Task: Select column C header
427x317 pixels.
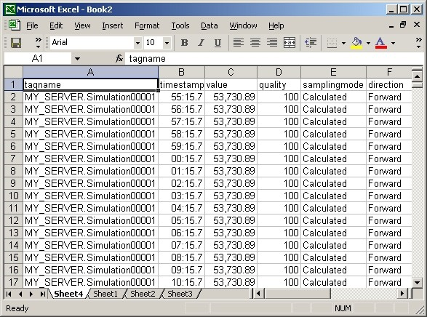Action: (x=231, y=72)
